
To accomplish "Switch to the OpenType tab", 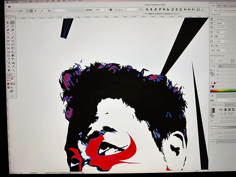I will (232, 6).
